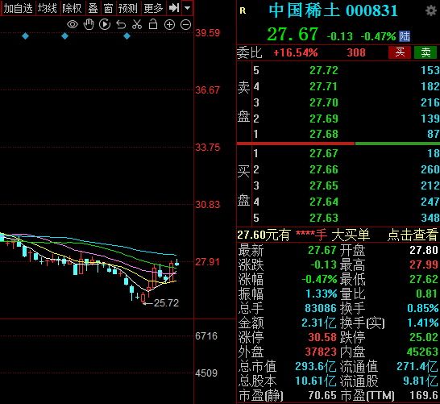Open the 均线 moving average menu
440x404 pixels.
[x=48, y=8]
